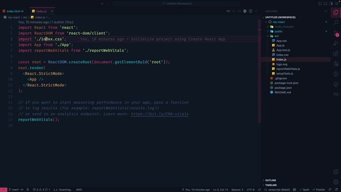Toggle primary sidebar layout icon in title bar

320,4
